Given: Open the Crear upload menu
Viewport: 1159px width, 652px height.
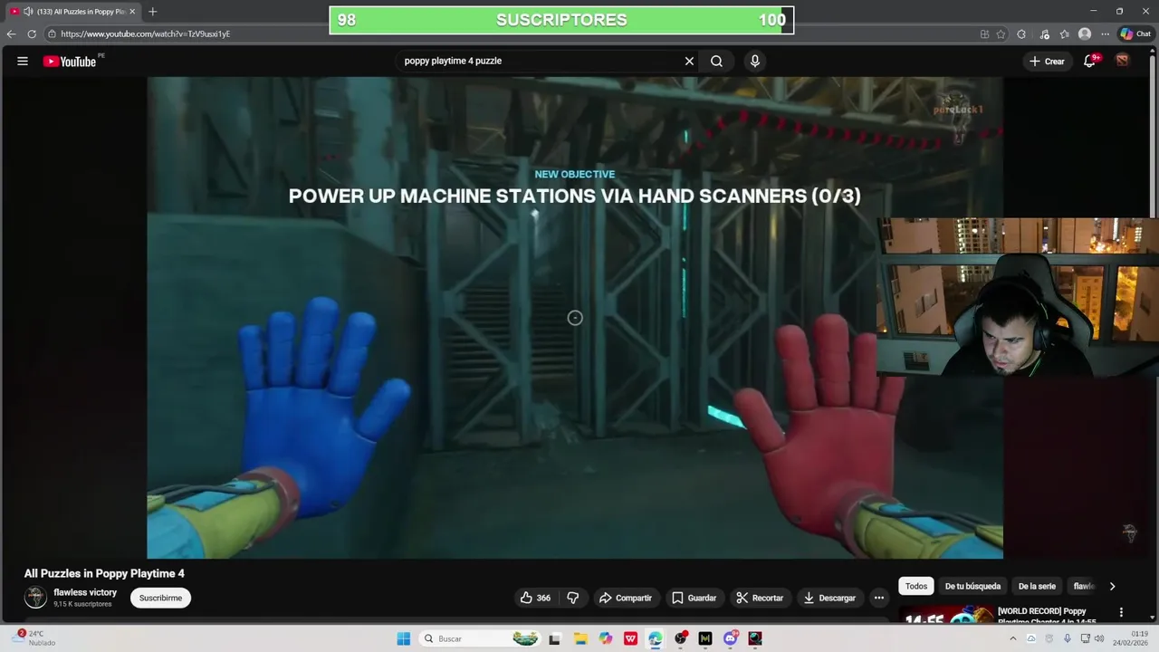Looking at the screenshot, I should 1047,62.
